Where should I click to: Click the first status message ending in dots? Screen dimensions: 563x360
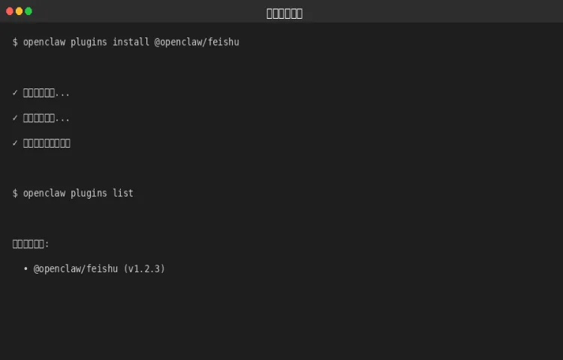(47, 93)
